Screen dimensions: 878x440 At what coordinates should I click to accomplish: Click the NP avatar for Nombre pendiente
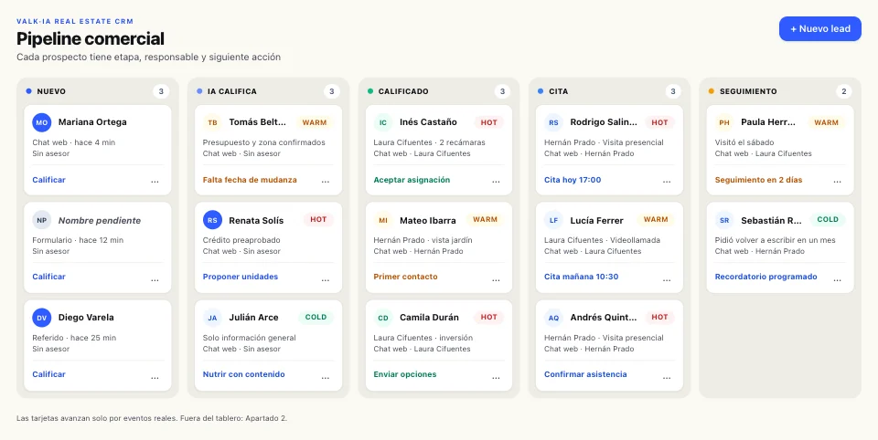[42, 220]
